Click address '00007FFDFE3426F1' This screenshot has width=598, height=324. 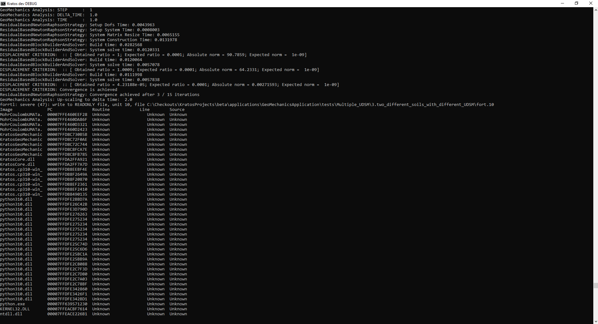point(67,294)
